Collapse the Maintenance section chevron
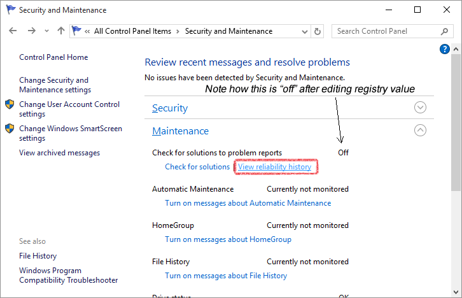Viewport: 462px width, 298px height. 420,130
